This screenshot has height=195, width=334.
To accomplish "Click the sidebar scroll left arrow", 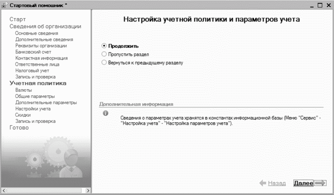I will point(4,190).
